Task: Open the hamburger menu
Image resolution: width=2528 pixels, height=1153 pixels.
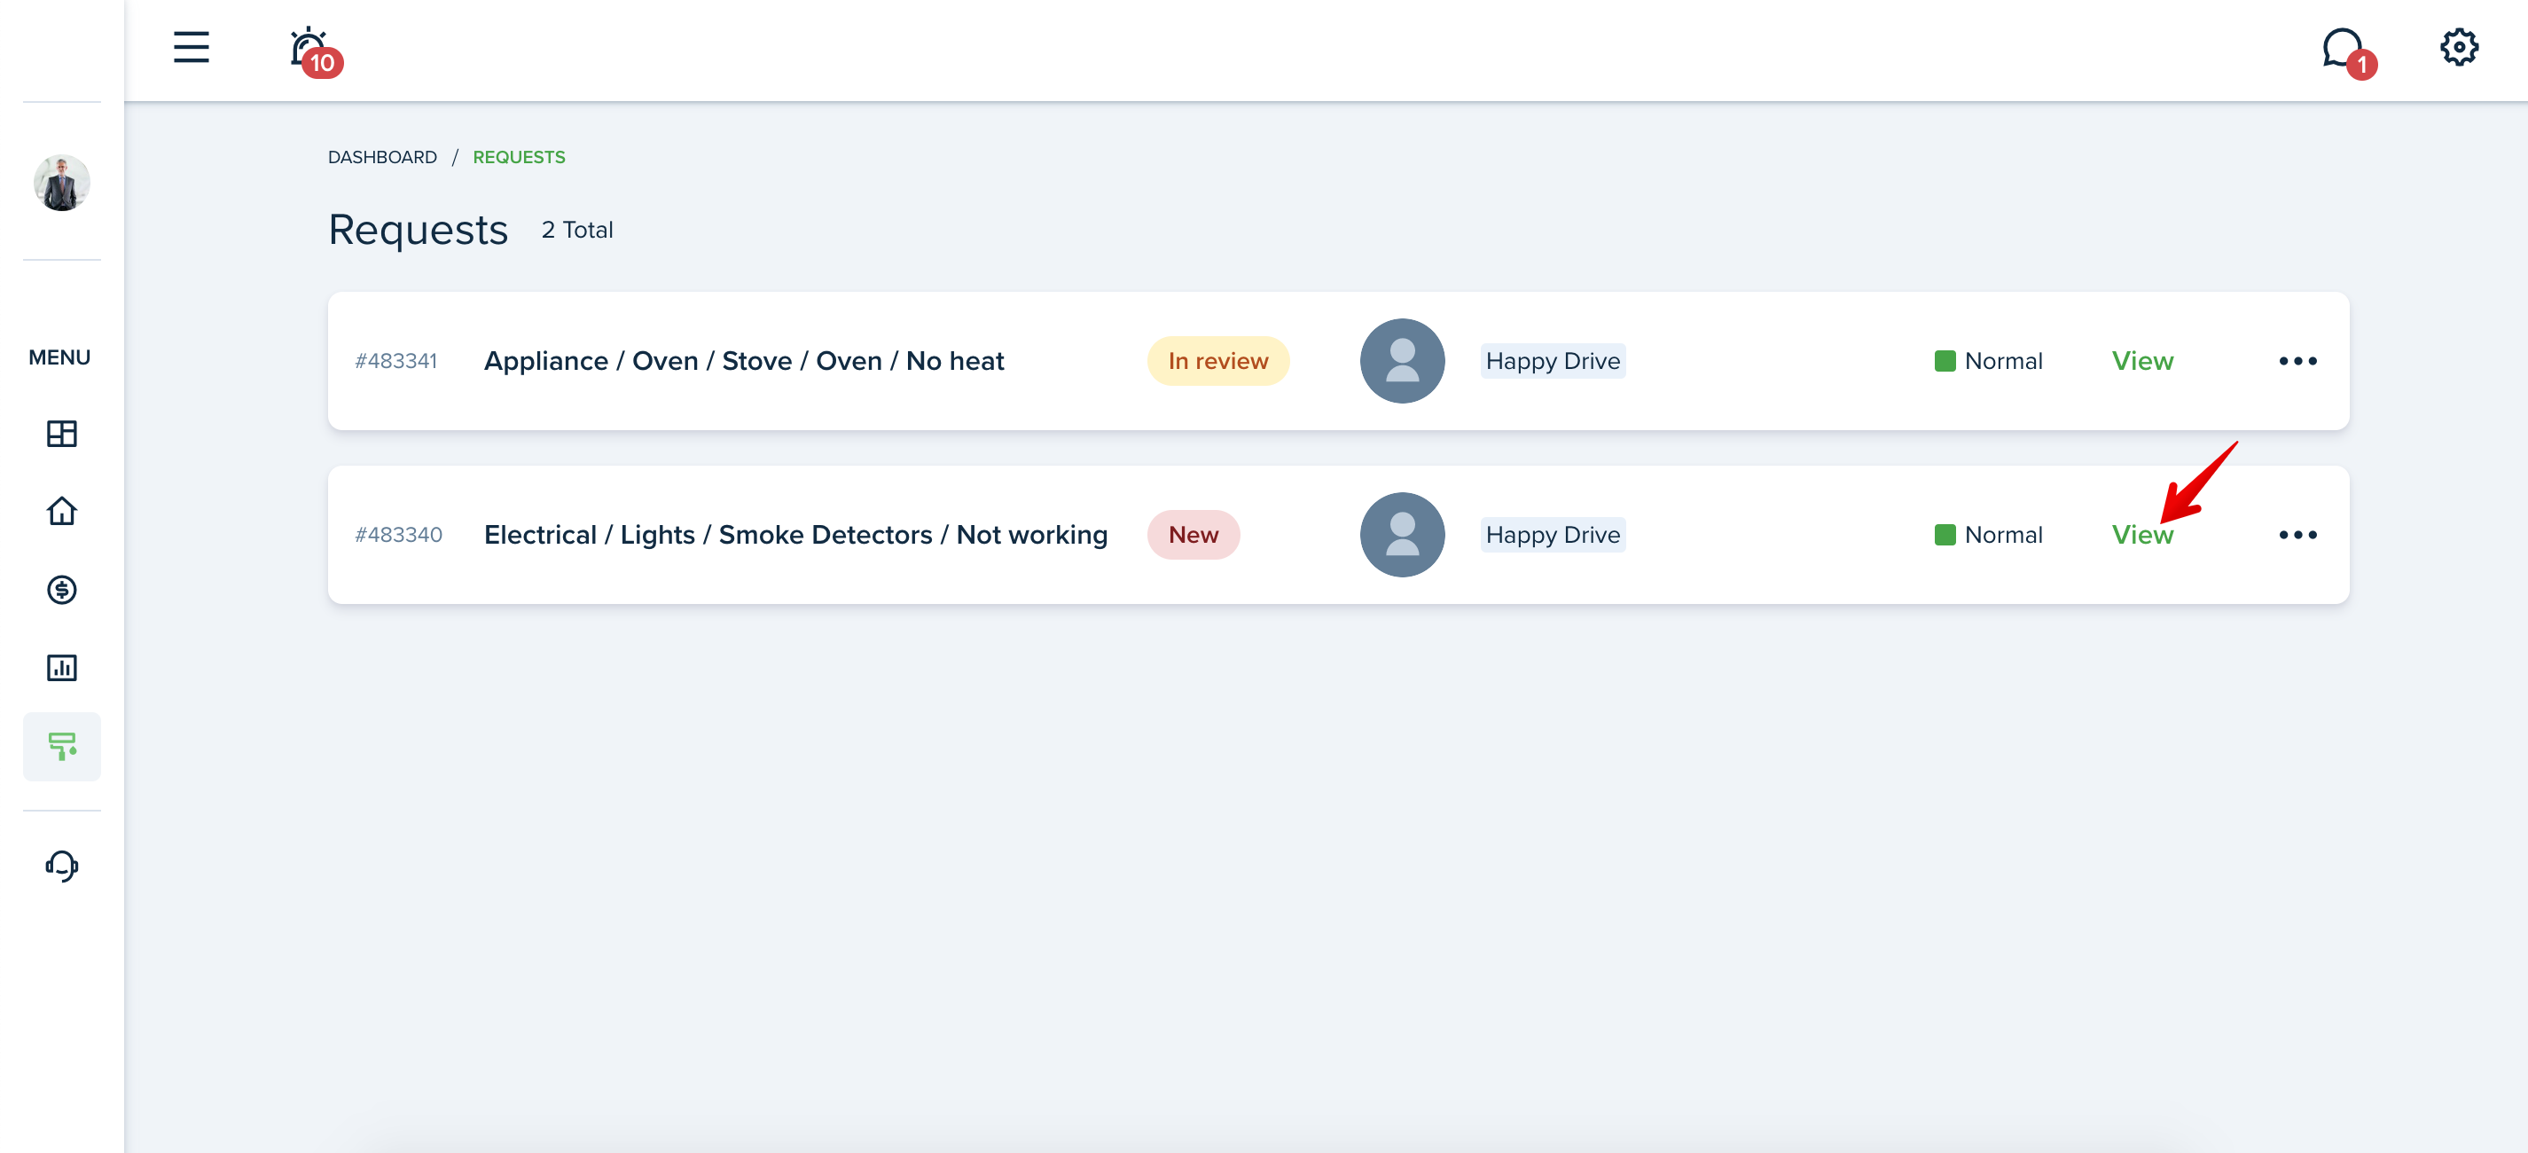Action: 192,47
